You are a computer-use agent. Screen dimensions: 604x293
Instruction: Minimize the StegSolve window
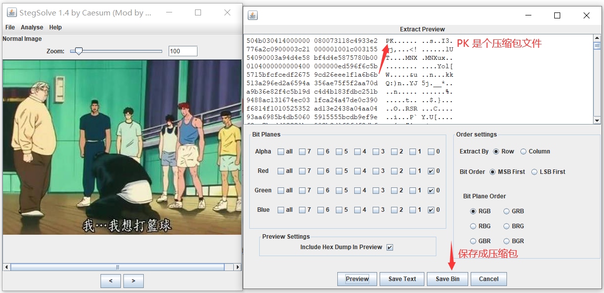(x=169, y=13)
